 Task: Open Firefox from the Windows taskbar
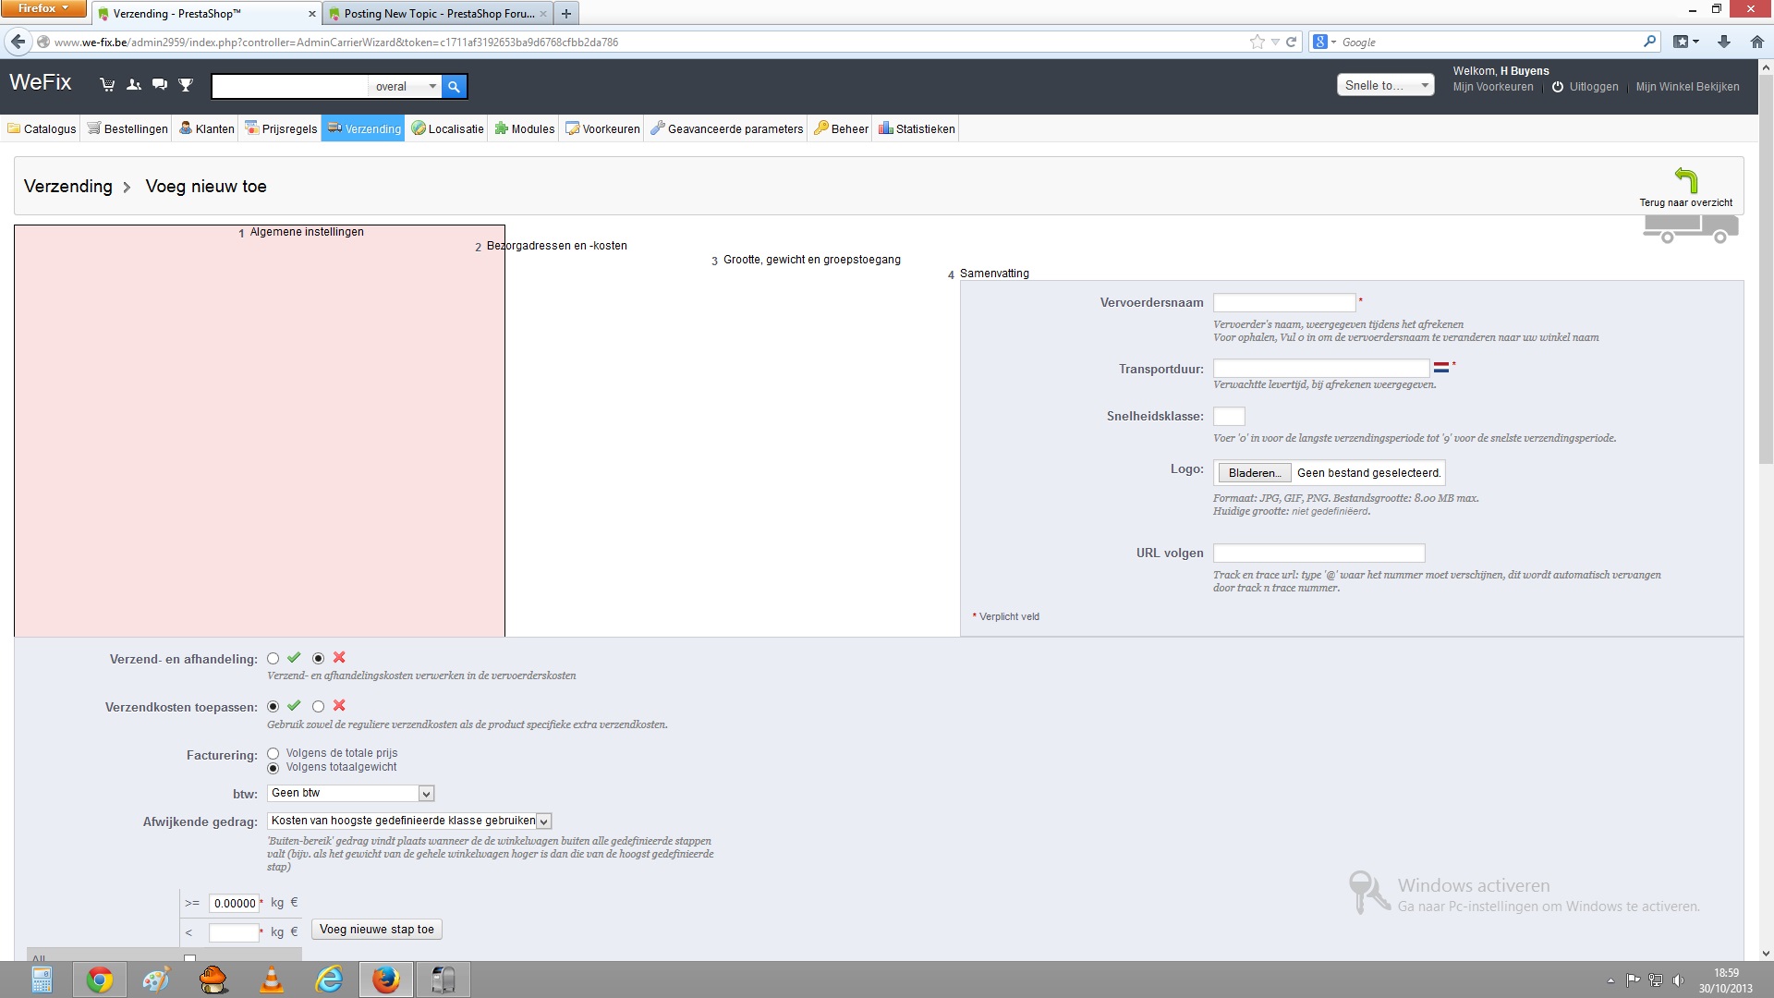tap(385, 979)
